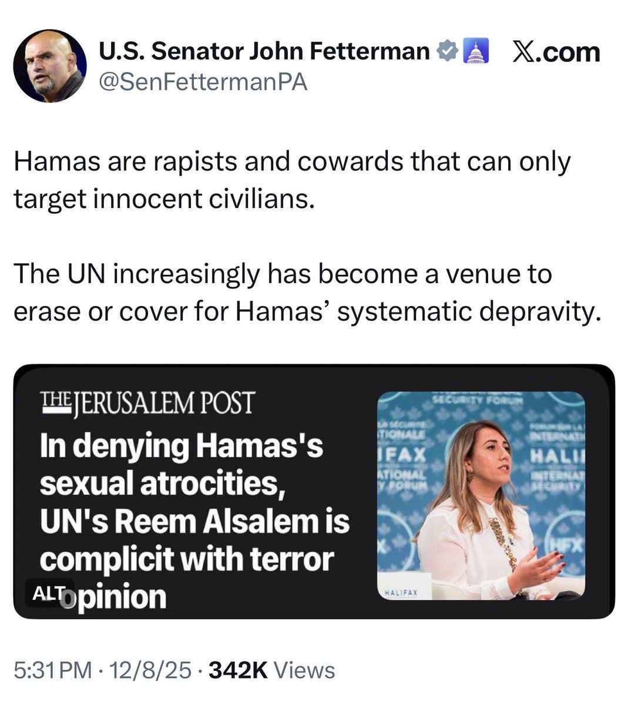
Task: Enlarge the article photo of the woman speaking
Action: click(481, 496)
